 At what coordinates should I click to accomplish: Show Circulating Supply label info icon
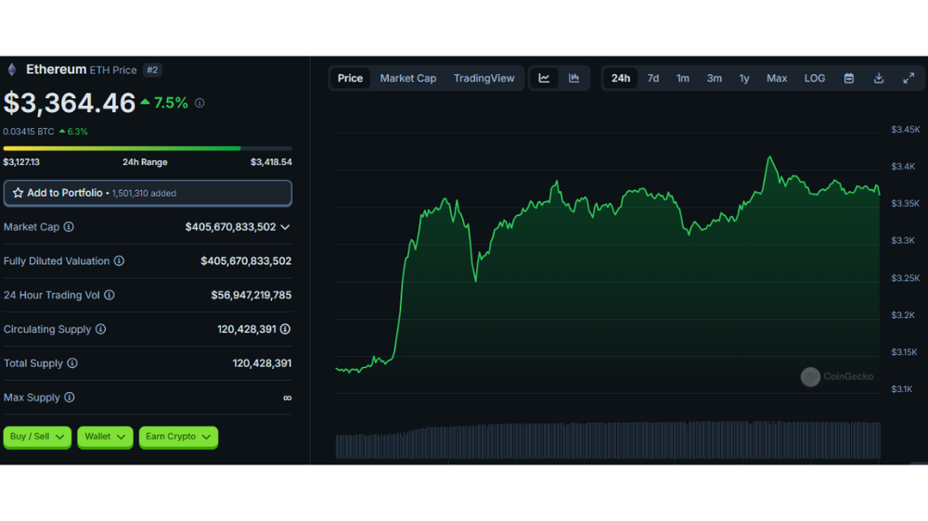100,329
